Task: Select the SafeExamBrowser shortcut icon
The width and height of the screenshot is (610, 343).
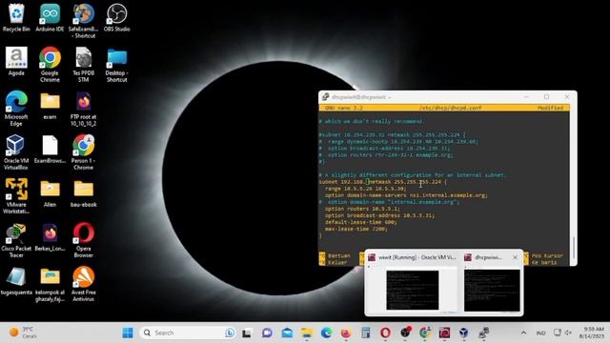Action: pyautogui.click(x=83, y=21)
